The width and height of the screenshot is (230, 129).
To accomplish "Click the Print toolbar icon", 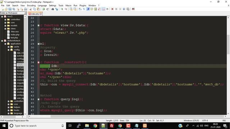I will pyautogui.click(x=26, y=9).
